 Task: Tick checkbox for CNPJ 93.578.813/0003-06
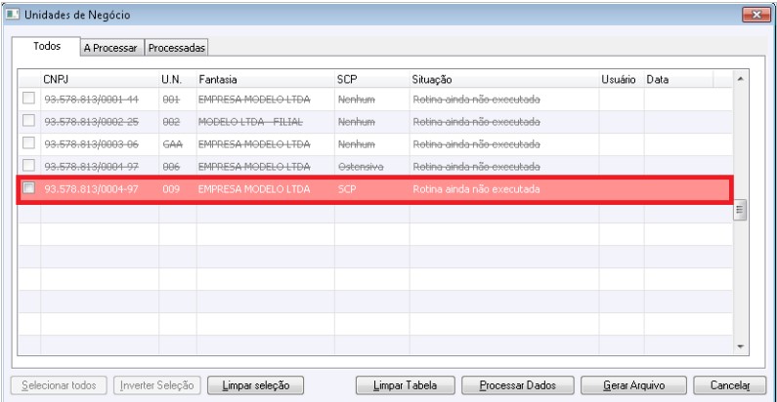(28, 142)
